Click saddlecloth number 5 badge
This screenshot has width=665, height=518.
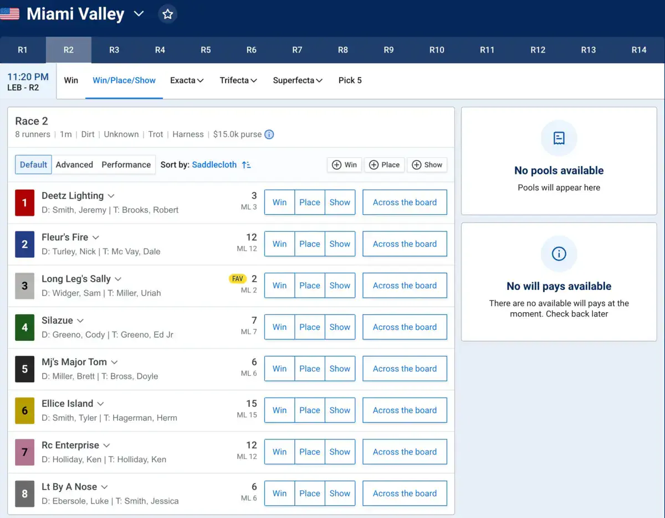click(x=24, y=369)
